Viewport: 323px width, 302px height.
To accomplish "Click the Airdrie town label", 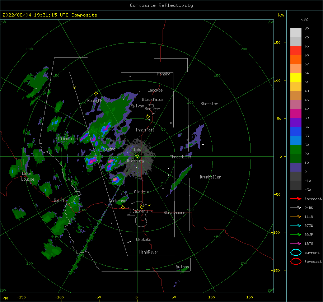I will [141, 192].
